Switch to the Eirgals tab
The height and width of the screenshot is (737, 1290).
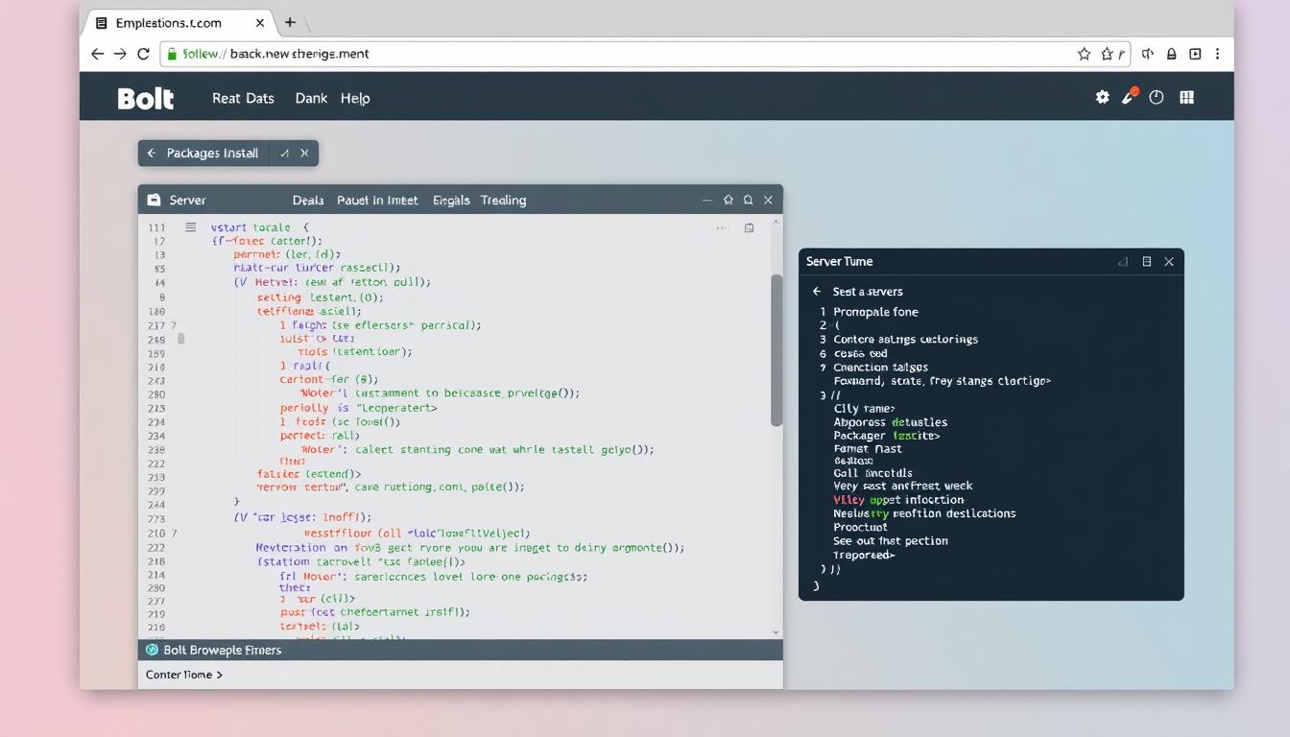[451, 201]
